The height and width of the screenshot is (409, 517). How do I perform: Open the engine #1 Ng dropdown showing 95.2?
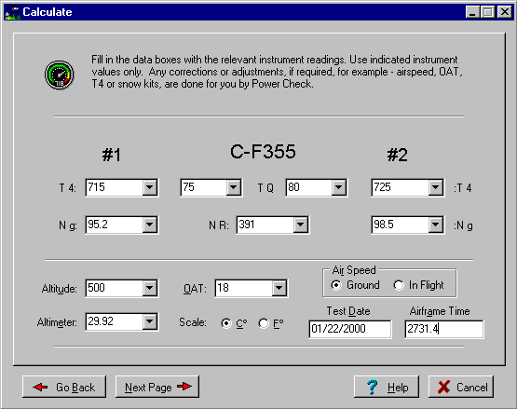(150, 225)
